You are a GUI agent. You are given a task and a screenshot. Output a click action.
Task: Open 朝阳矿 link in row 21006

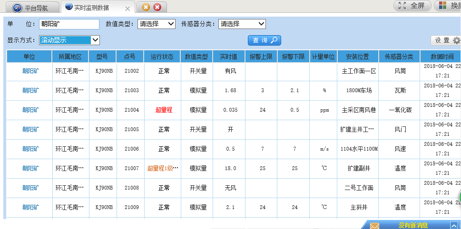[x=30, y=149]
